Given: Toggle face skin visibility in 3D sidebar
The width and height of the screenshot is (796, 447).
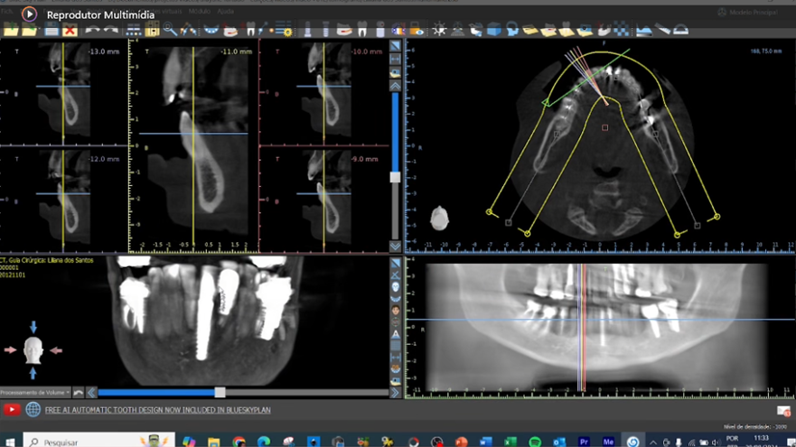Looking at the screenshot, I should point(396,311).
